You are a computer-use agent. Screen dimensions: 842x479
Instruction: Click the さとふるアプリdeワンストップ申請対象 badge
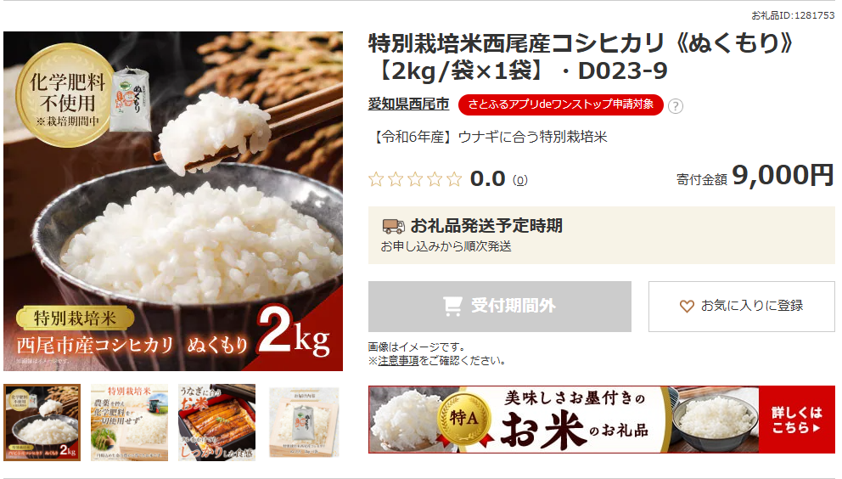pos(560,104)
